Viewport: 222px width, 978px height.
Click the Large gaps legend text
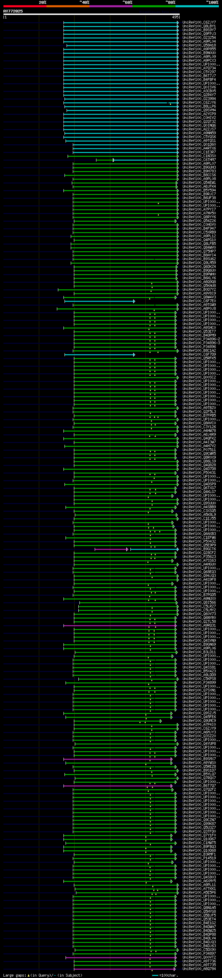43,975
